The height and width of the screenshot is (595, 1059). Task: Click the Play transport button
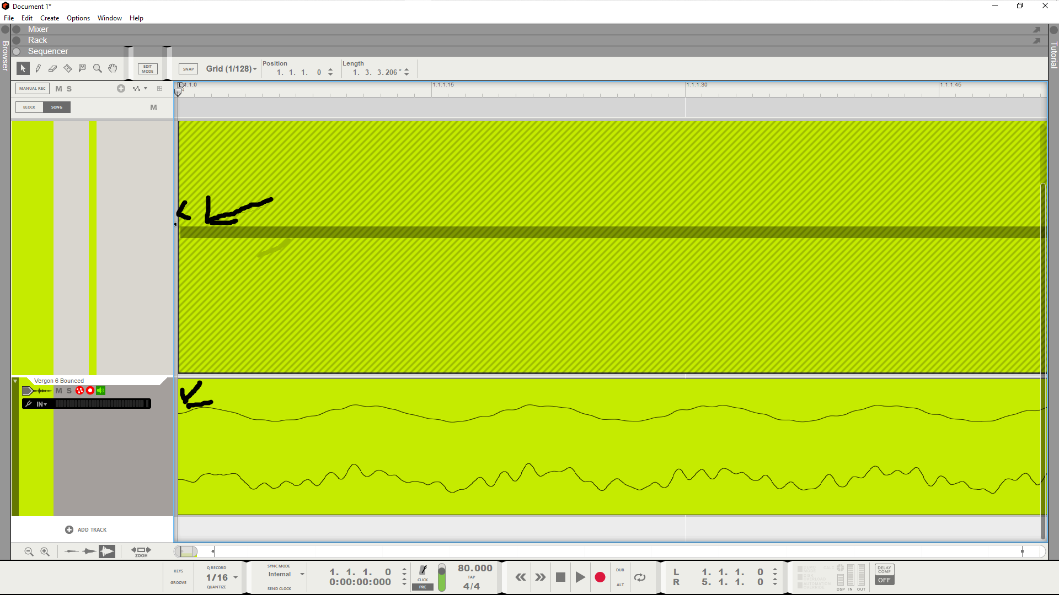(580, 577)
